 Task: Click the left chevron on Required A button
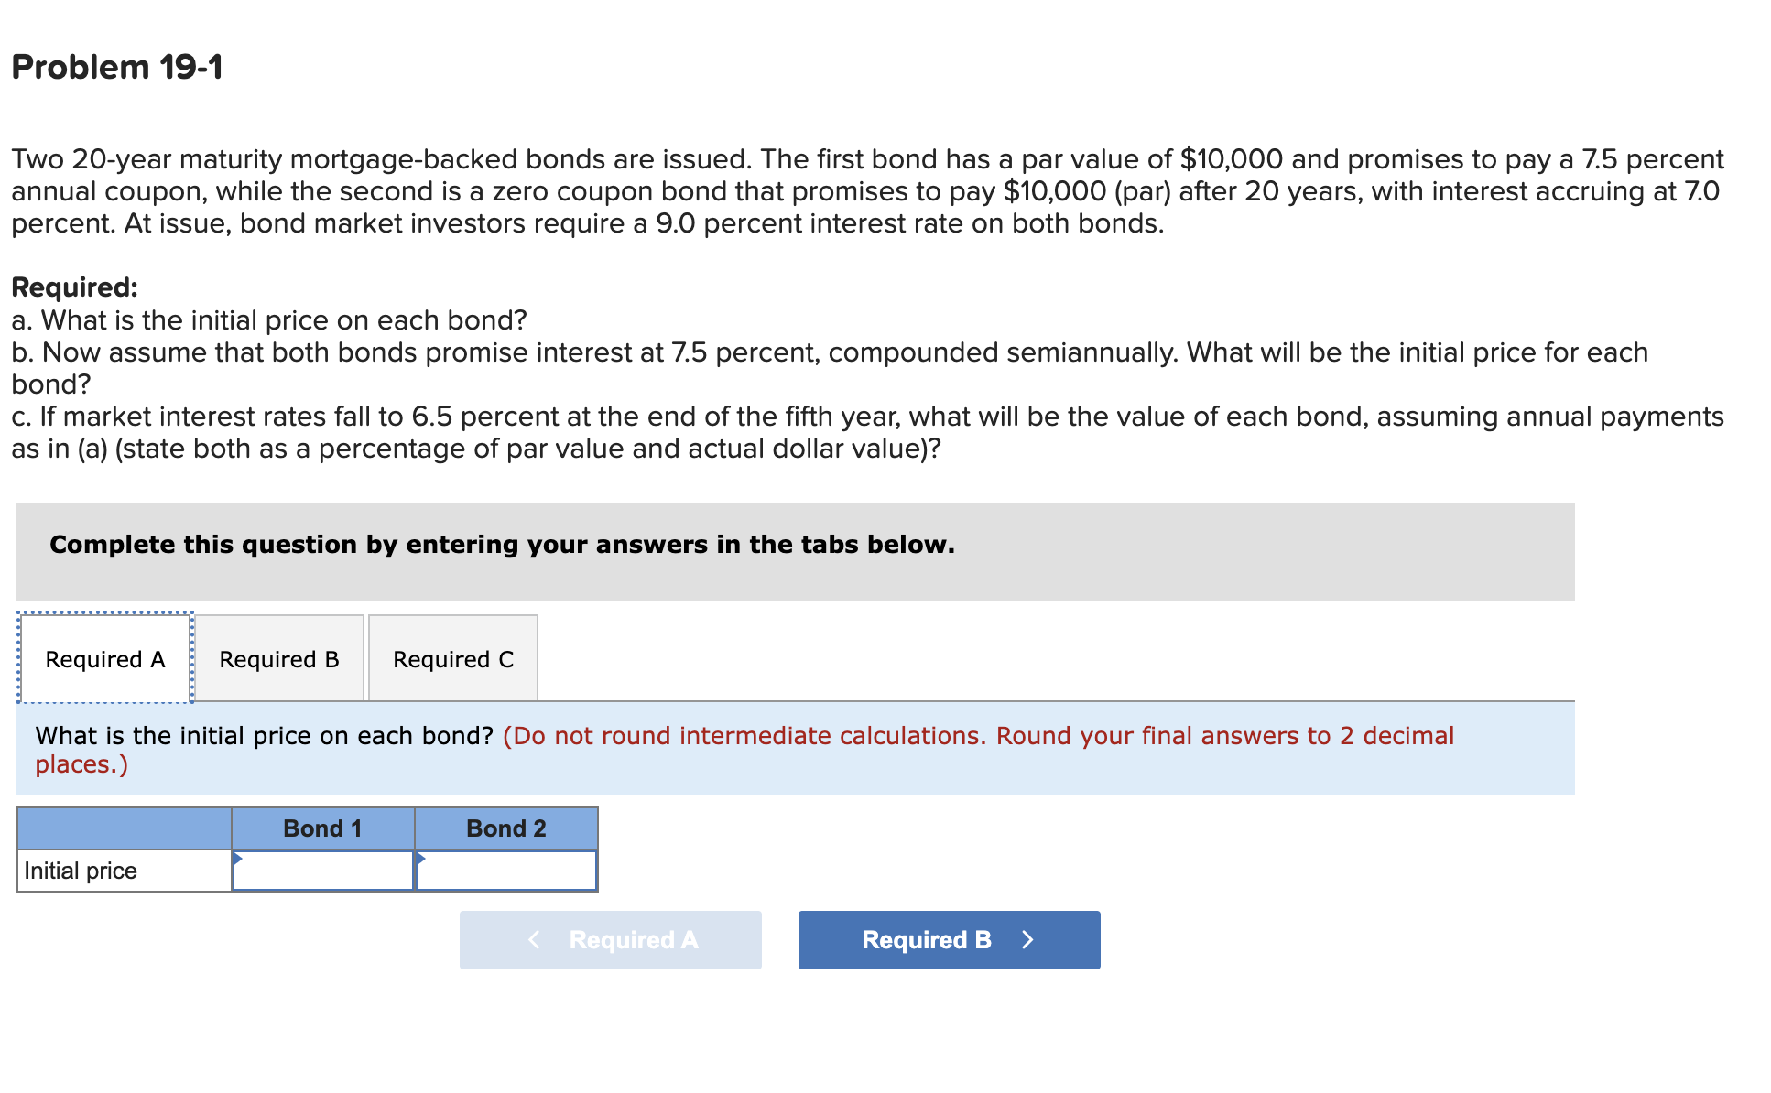[x=535, y=939]
